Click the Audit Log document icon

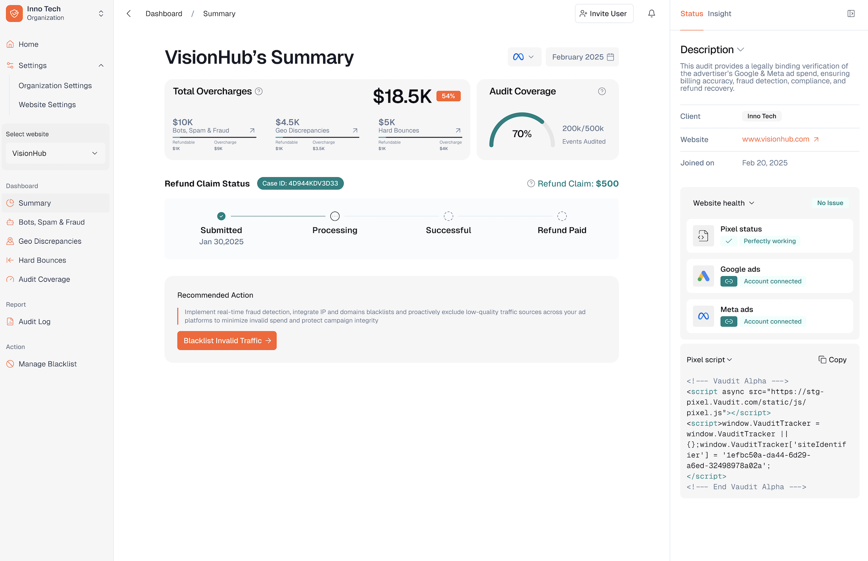(10, 322)
